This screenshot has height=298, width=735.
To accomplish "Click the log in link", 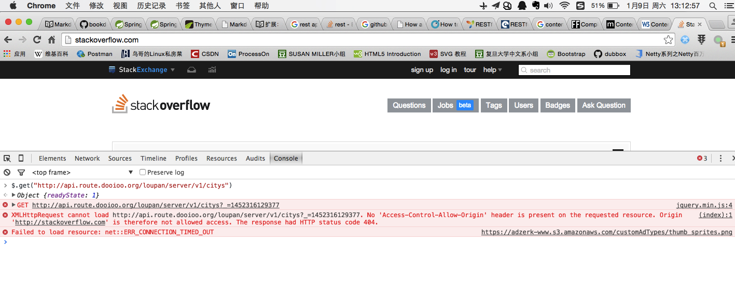I will coord(449,69).
